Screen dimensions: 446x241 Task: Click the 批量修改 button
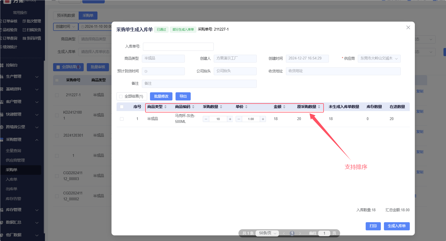point(161,97)
